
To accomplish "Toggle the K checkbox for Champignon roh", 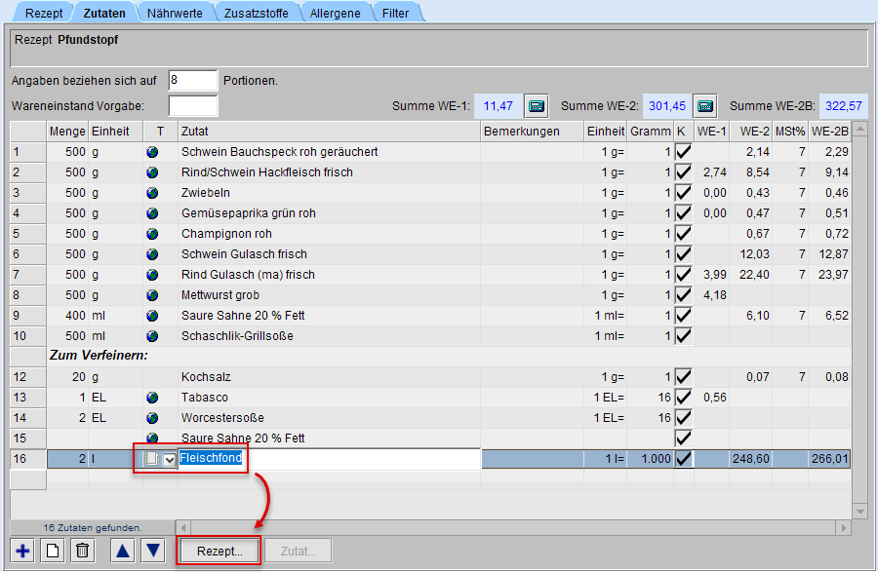I will click(683, 234).
